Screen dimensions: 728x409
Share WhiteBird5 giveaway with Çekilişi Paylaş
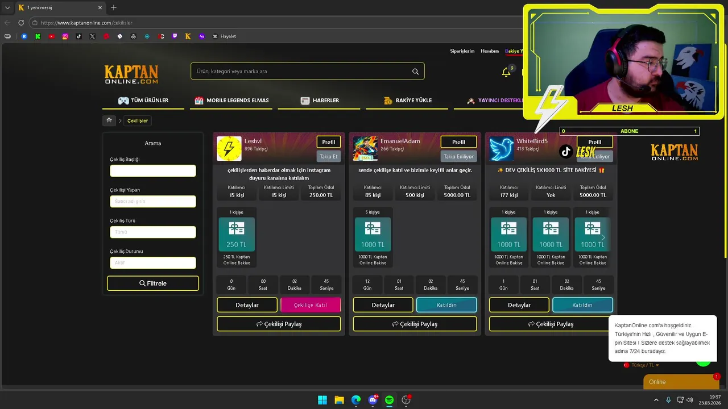[551, 324]
